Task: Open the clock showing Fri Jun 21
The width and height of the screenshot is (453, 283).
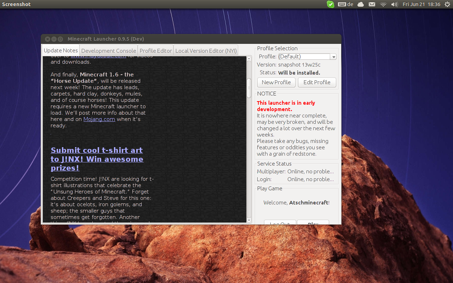Action: (x=421, y=4)
